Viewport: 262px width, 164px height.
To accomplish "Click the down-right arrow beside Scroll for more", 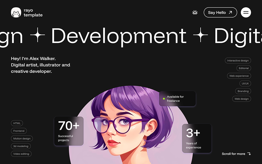I will tap(249, 154).
